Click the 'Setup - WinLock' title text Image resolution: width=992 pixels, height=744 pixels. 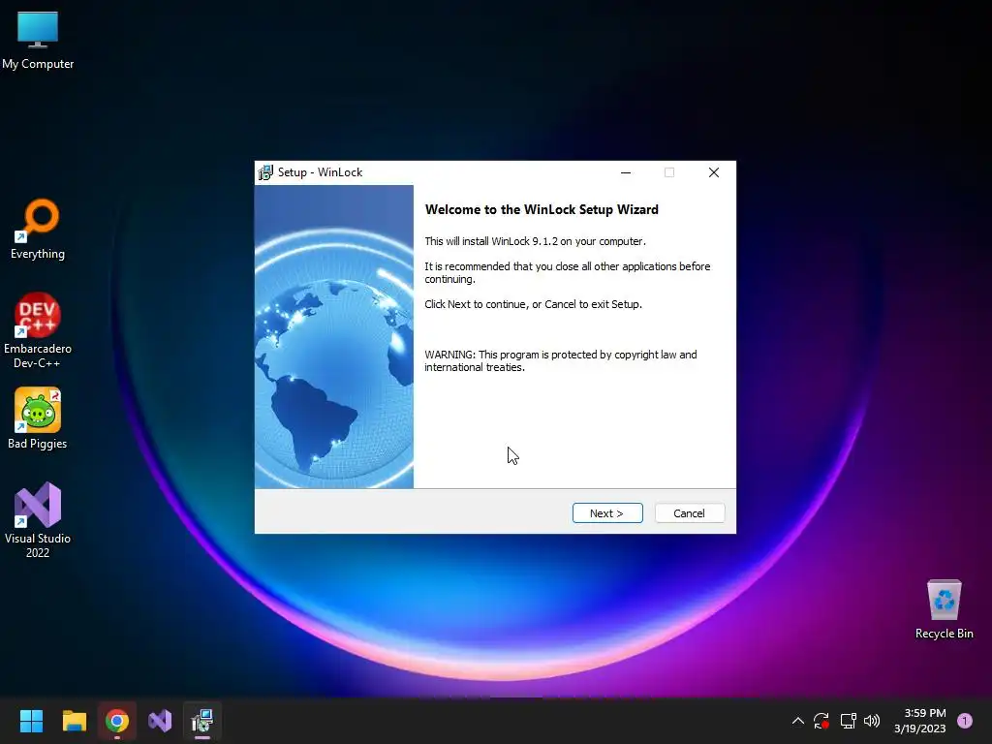320,172
